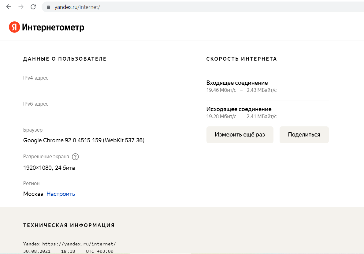The width and height of the screenshot is (364, 254).
Task: Click the Москва region name
Action: (x=33, y=194)
